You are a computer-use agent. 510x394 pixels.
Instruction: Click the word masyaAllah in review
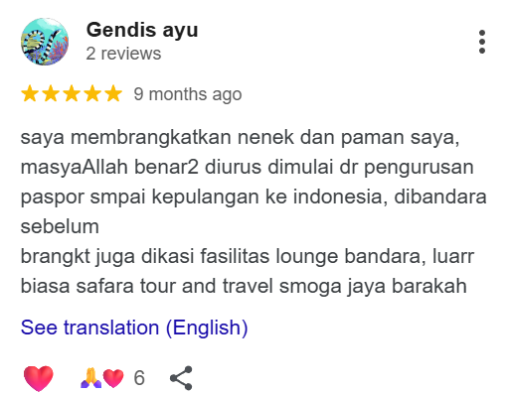75,167
